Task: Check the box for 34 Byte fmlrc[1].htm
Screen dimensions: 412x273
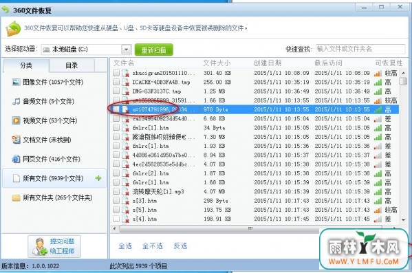Action: (x=116, y=127)
